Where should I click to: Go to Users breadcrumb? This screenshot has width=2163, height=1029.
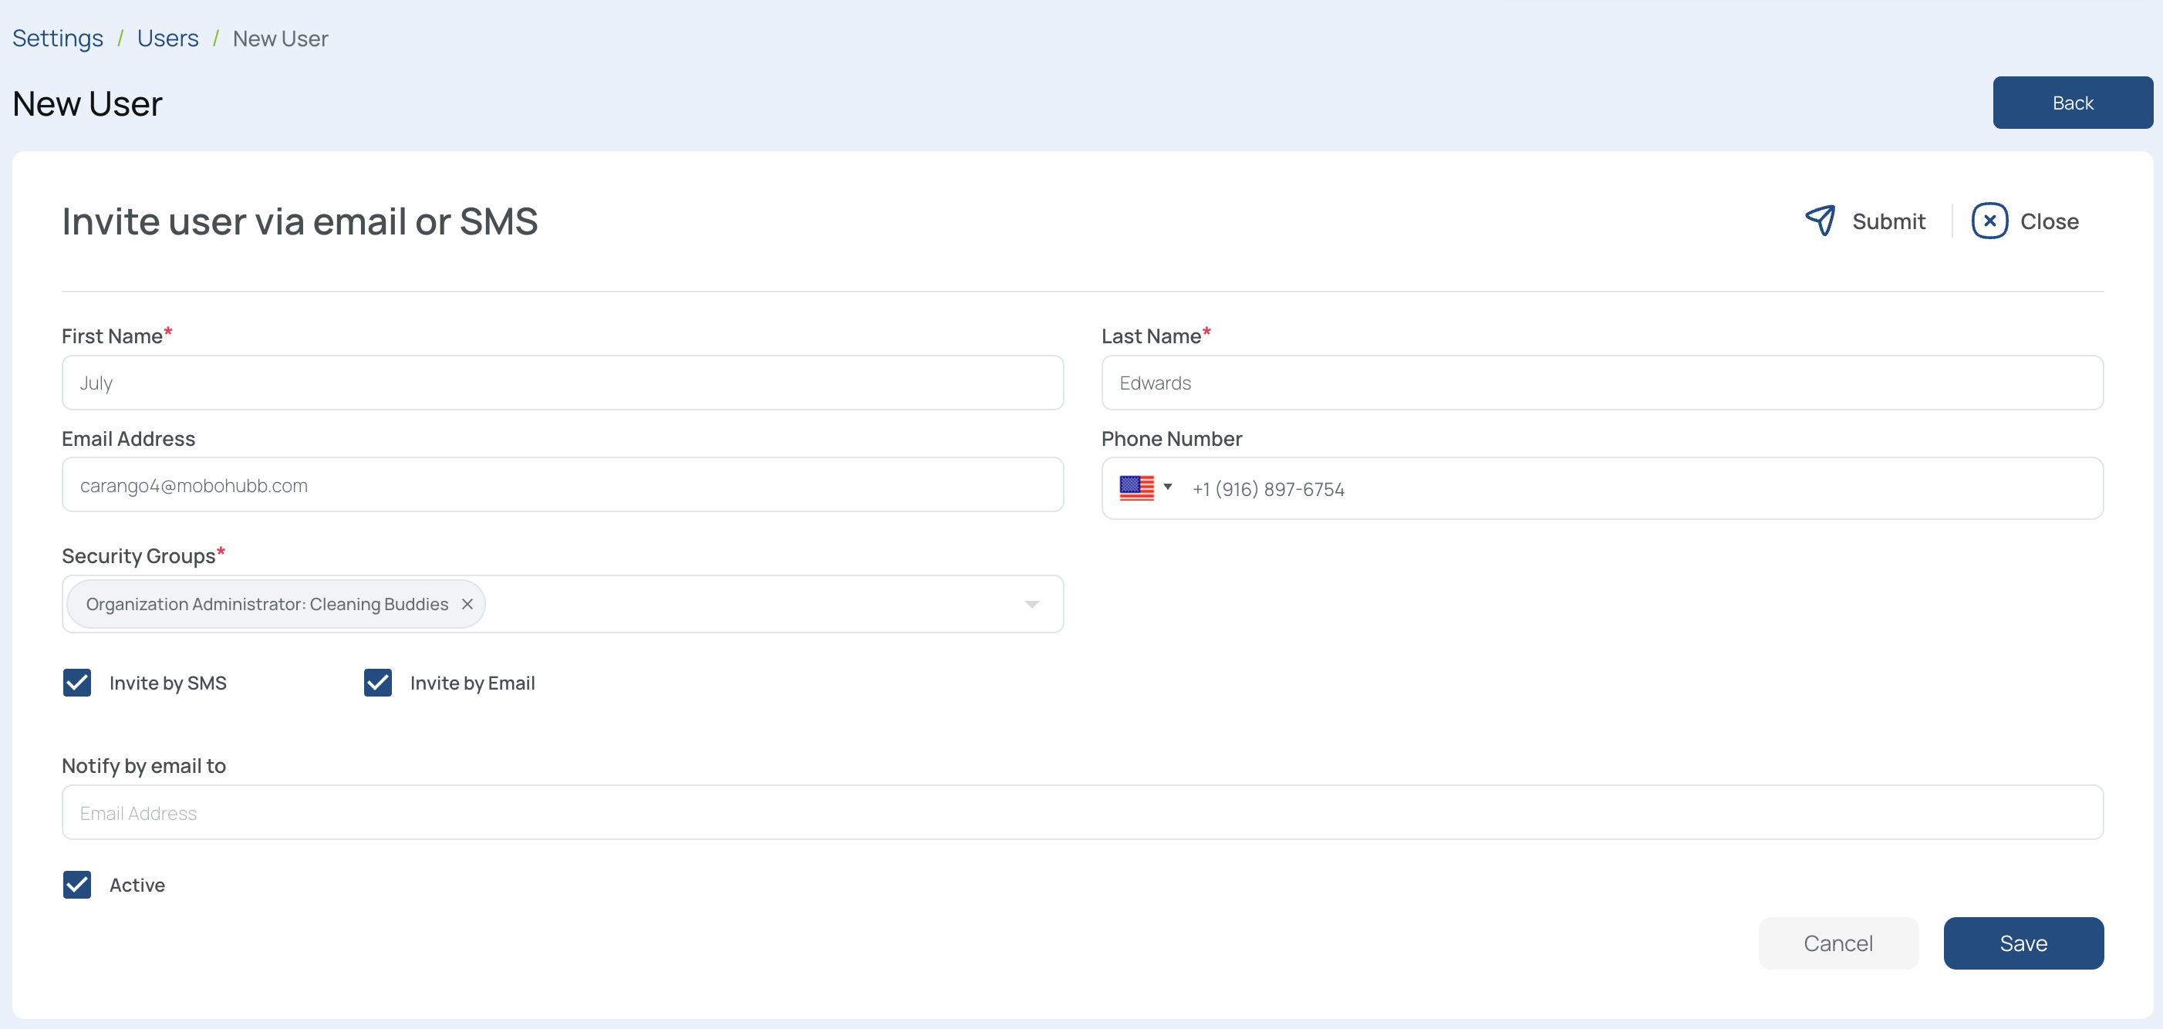[x=168, y=39]
